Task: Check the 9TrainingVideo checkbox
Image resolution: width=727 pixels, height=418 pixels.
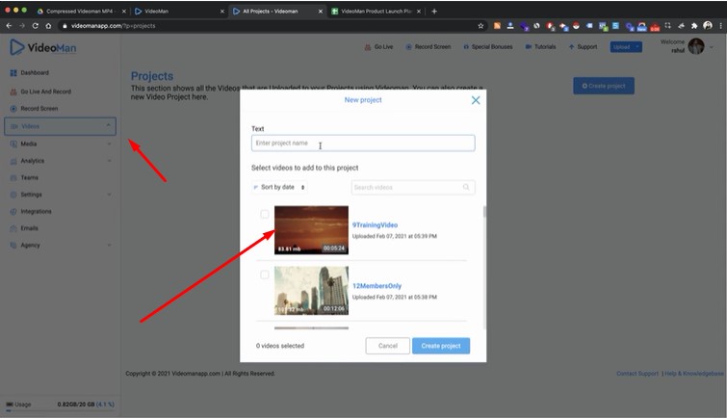Action: point(264,214)
